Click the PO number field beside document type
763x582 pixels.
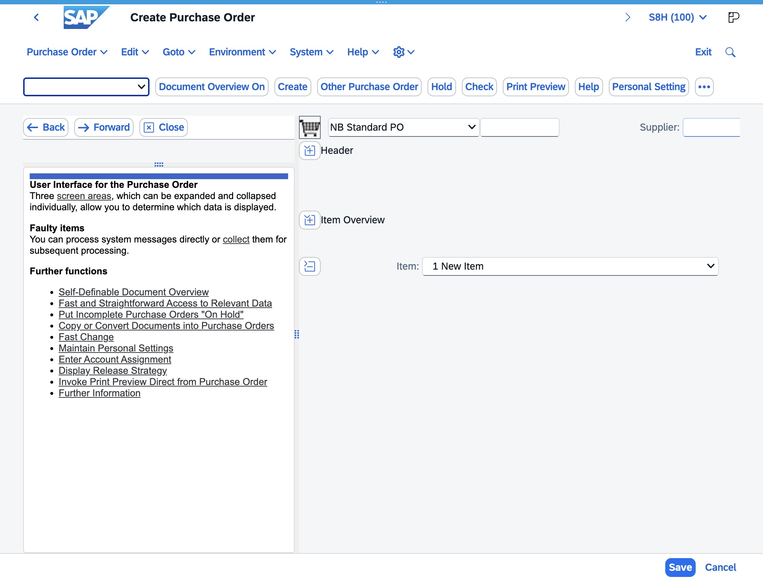click(520, 127)
